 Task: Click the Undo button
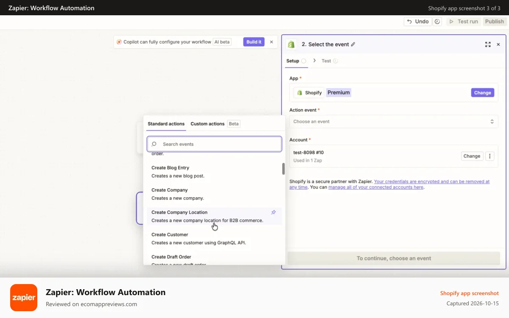pyautogui.click(x=418, y=22)
